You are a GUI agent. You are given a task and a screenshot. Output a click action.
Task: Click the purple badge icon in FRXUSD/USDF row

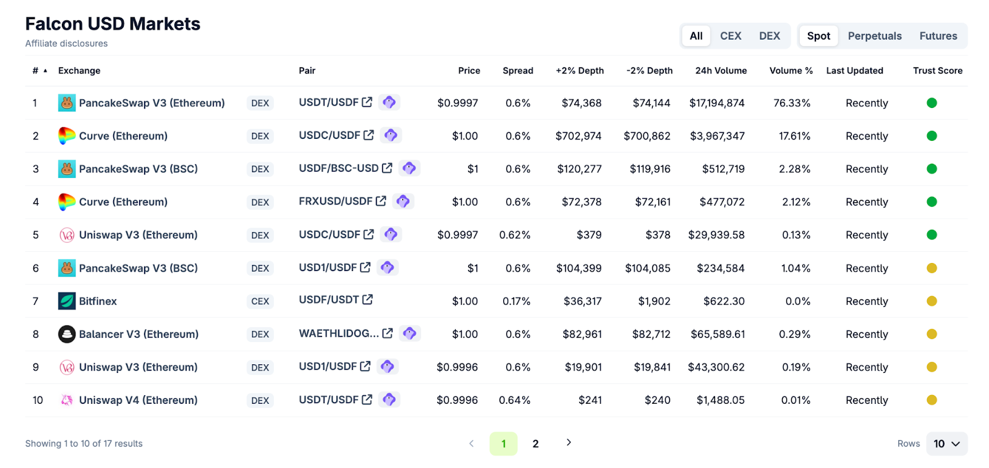(x=403, y=201)
